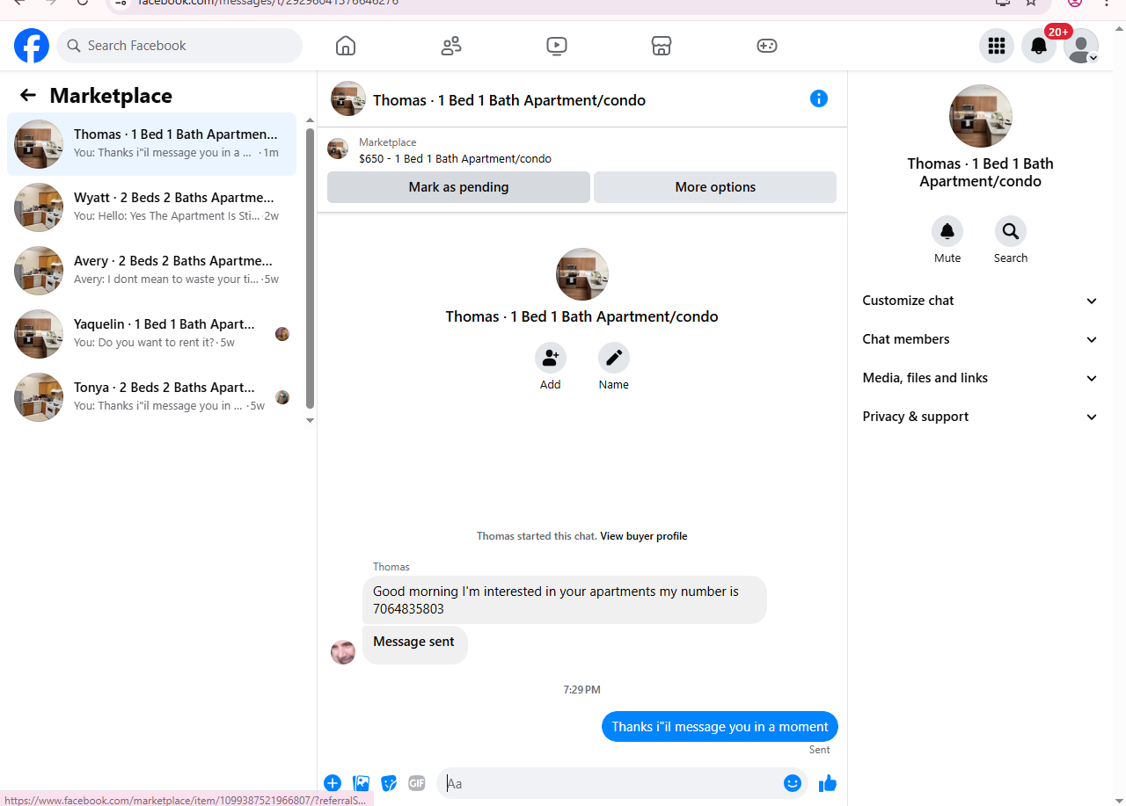This screenshot has height=806, width=1126.
Task: Search in conversation with magnifier icon
Action: 1011,231
